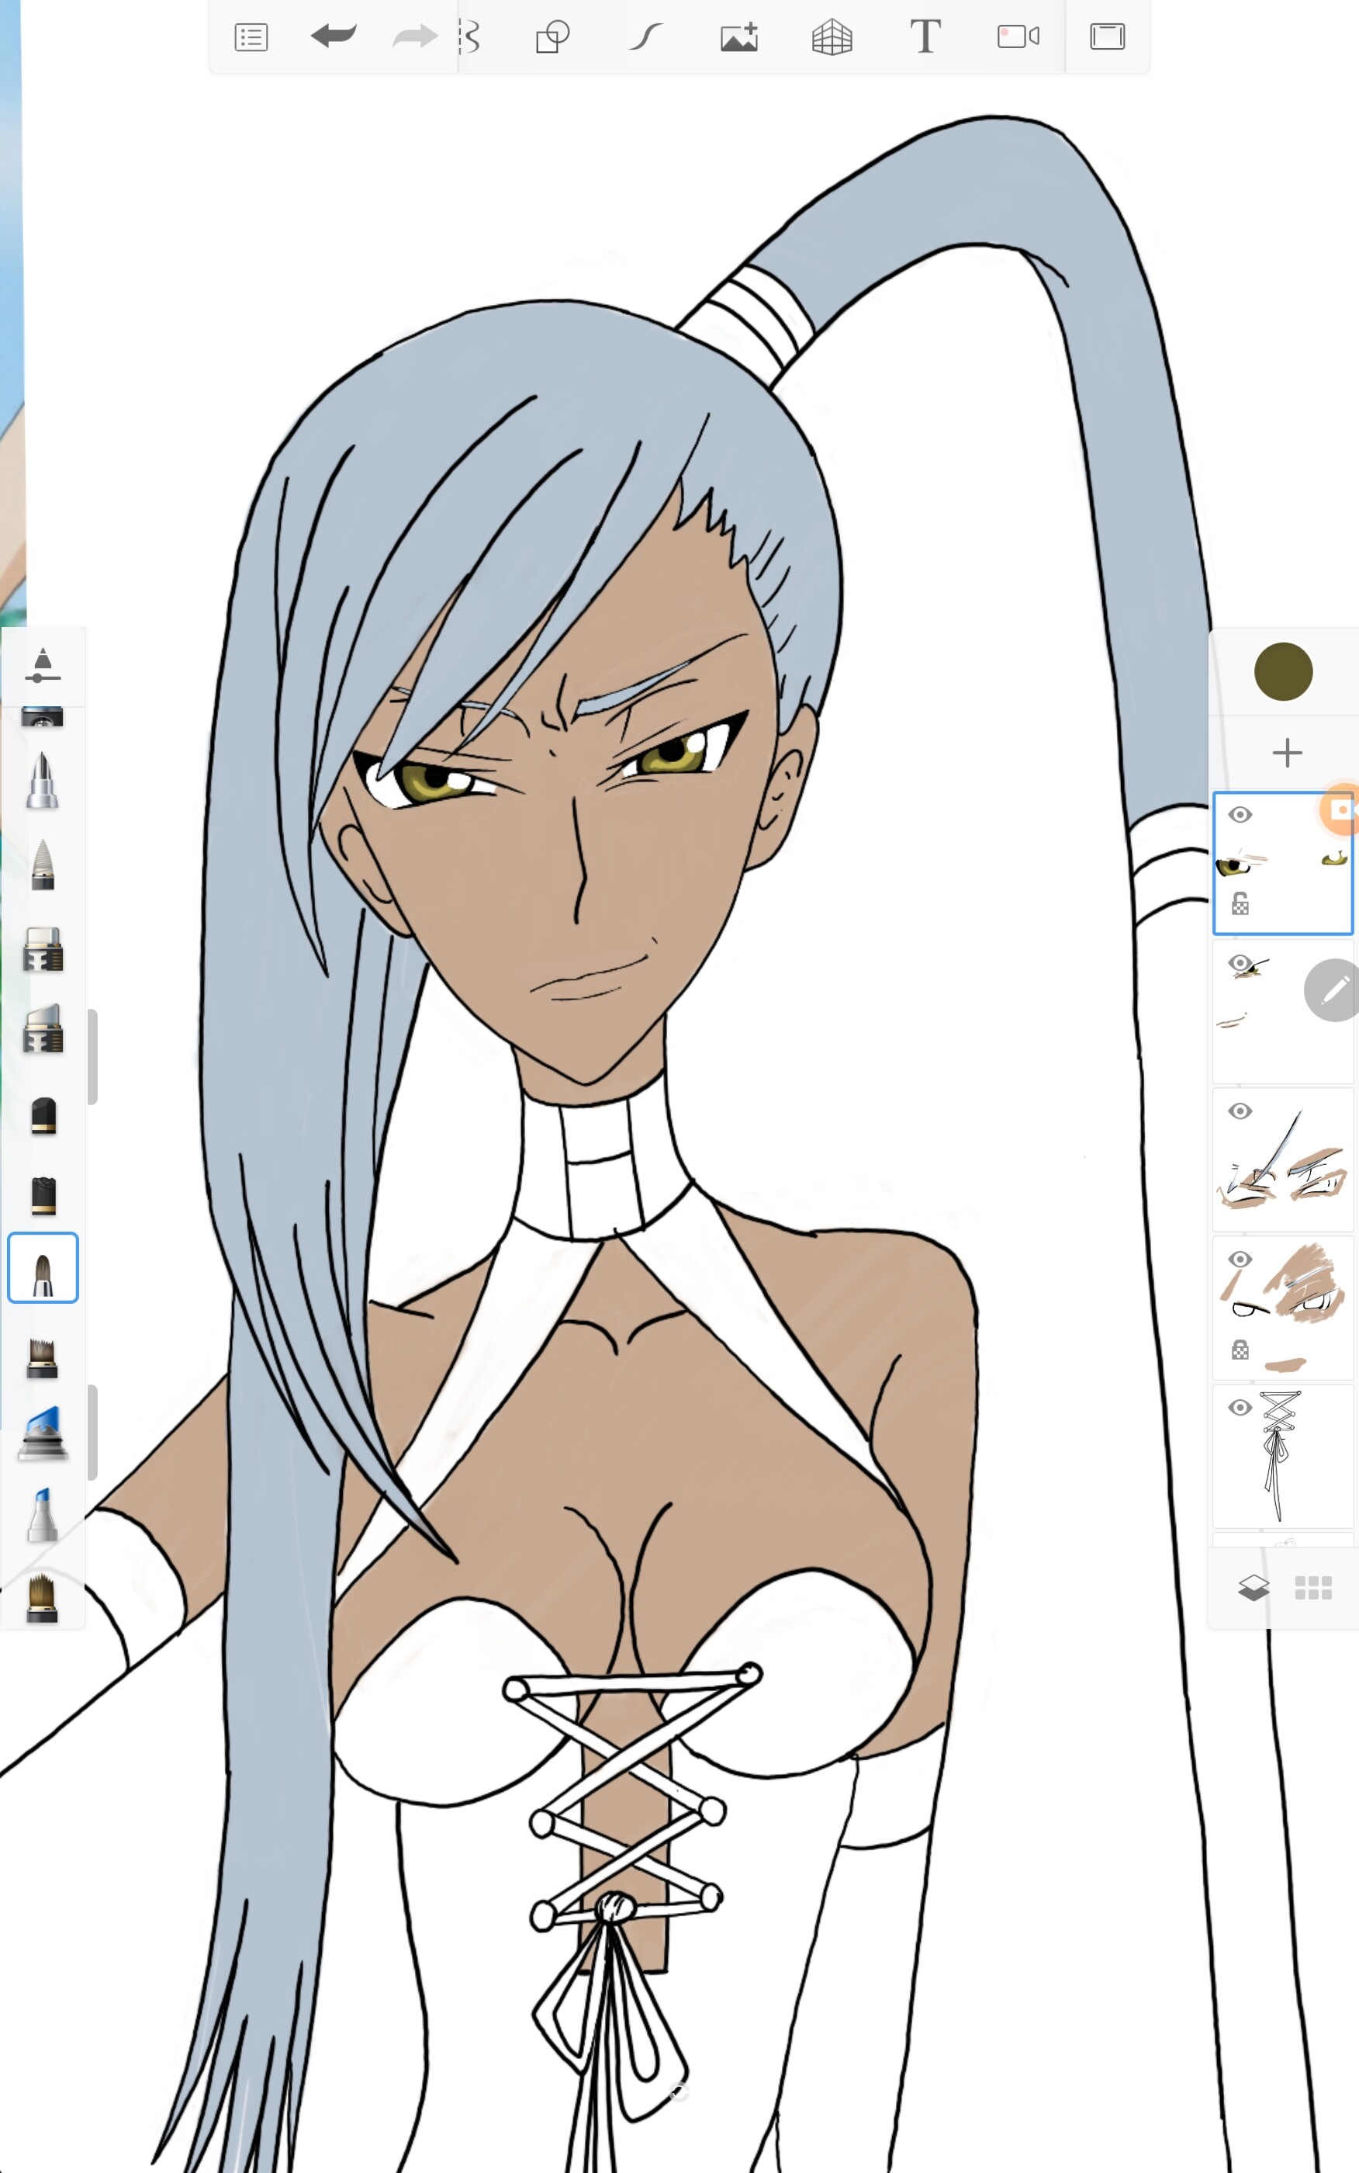The image size is (1359, 2173).
Task: Open the symmetry tool
Action: coord(469,36)
